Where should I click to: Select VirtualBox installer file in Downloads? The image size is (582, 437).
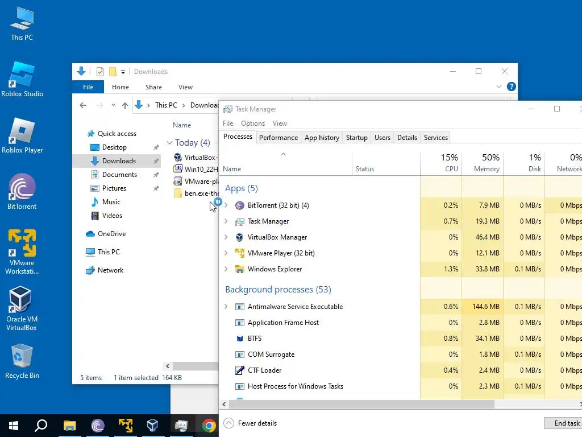(x=196, y=157)
